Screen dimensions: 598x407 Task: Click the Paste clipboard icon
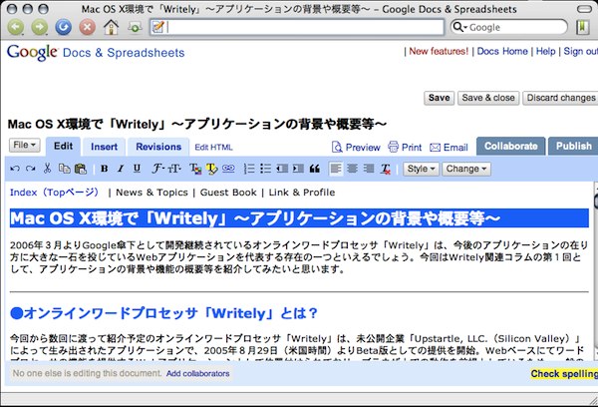point(81,169)
